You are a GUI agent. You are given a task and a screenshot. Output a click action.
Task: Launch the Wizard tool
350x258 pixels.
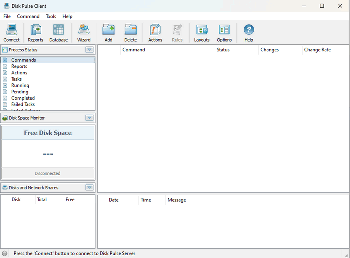[x=84, y=33]
